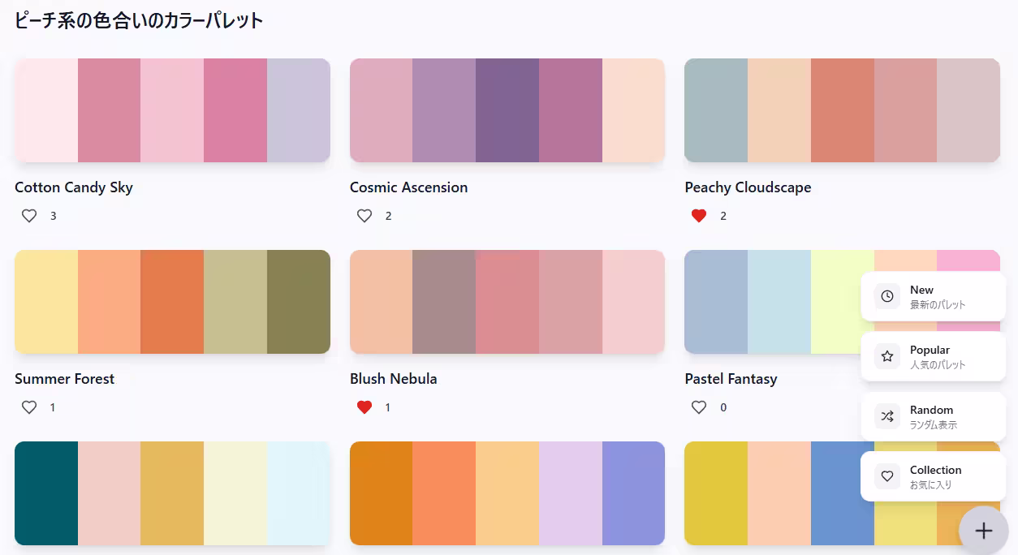Click the clock icon for New
The image size is (1018, 555).
pos(887,296)
